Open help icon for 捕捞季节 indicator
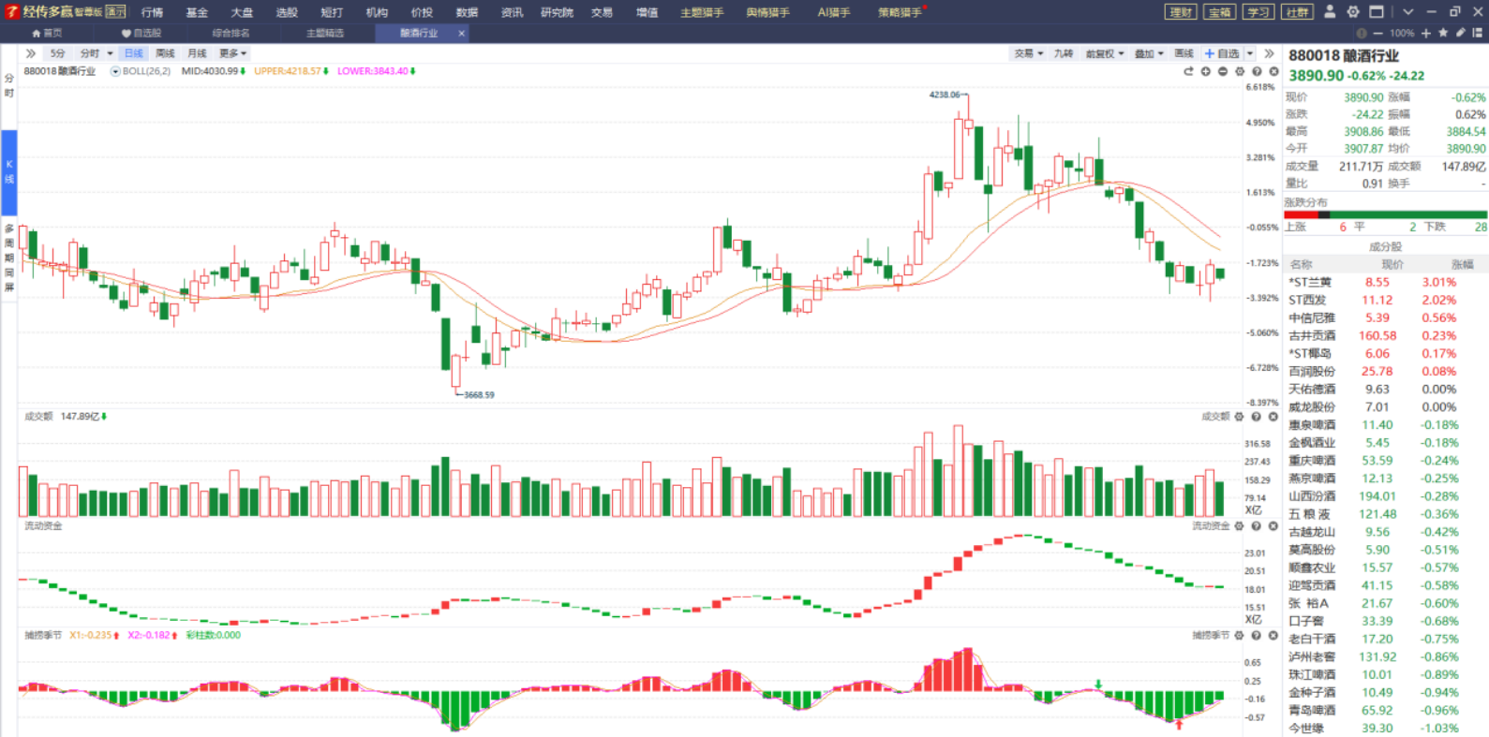The height and width of the screenshot is (737, 1489). click(x=1256, y=635)
